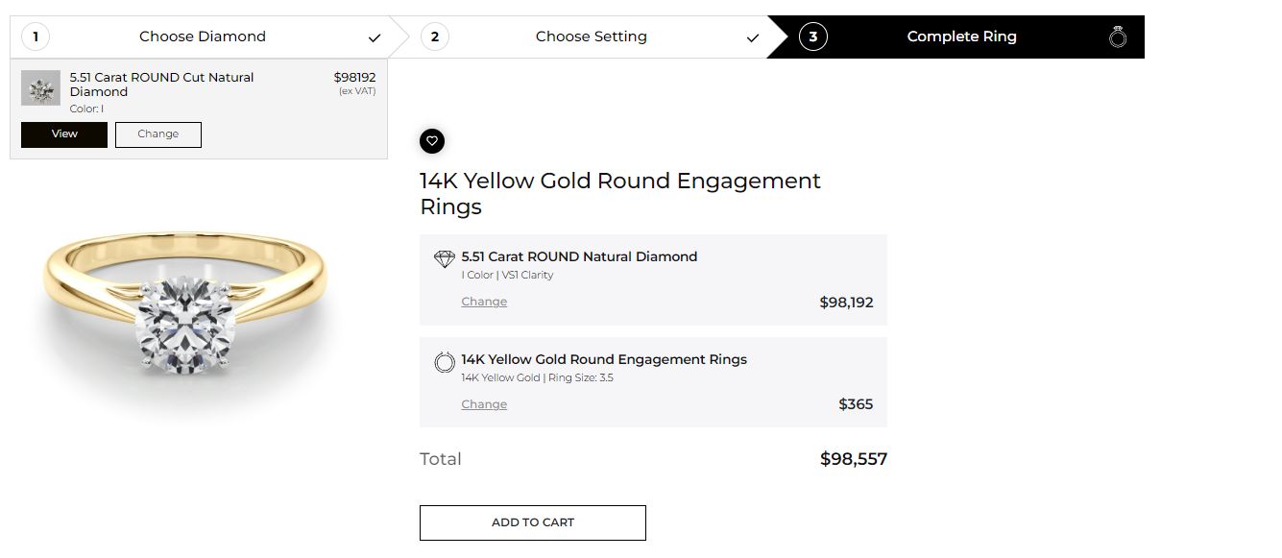The image size is (1282, 558).
Task: Click the heart wishlist icon
Action: pos(432,141)
